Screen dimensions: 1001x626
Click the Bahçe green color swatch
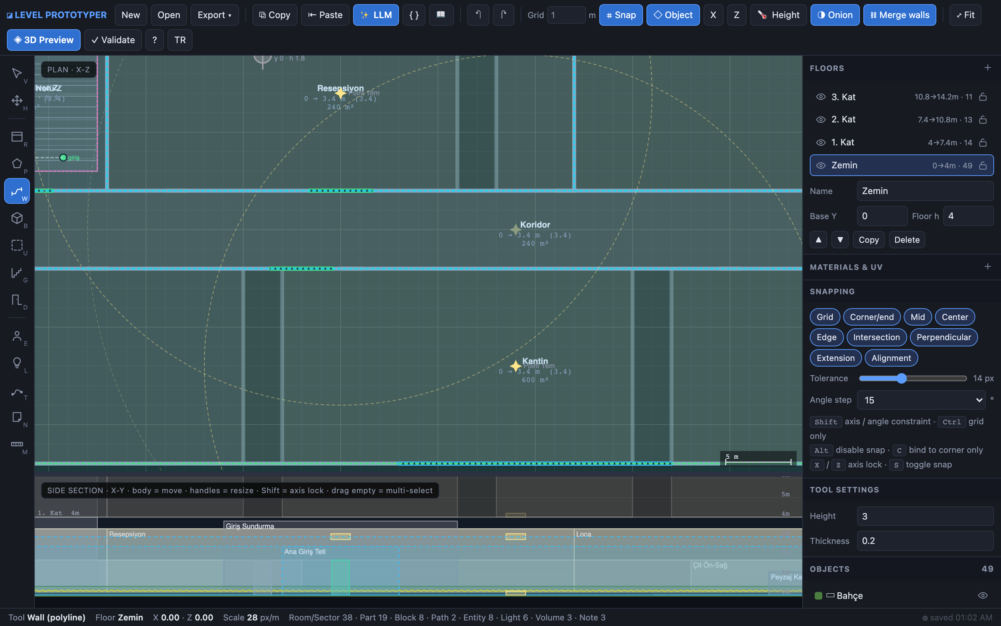[x=818, y=596]
